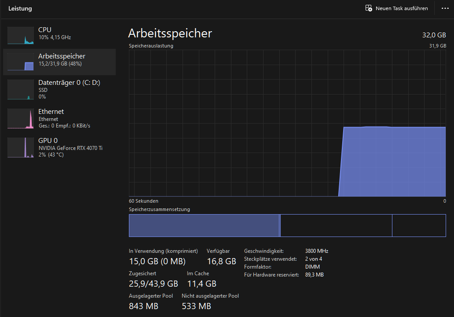Click the Verfügbar label
The image size is (454, 317).
click(218, 251)
